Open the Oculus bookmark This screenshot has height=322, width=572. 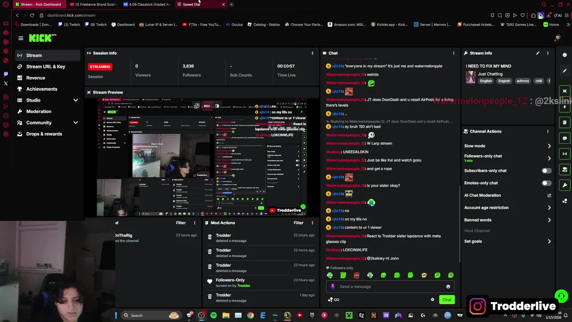234,25
